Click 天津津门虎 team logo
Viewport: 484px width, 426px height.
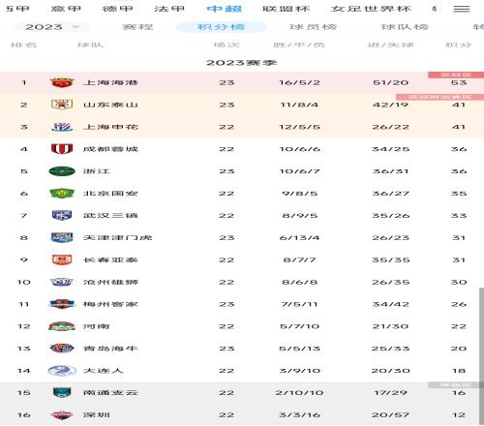coord(62,237)
